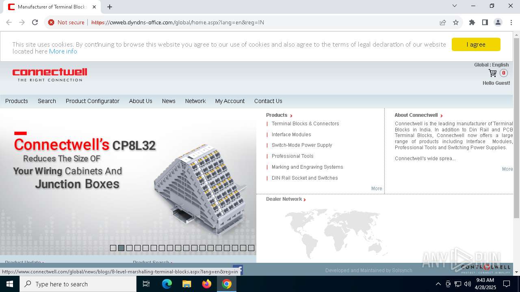Screen dimensions: 520x292
Task: Open the Chrome profile avatar
Action: [498, 22]
